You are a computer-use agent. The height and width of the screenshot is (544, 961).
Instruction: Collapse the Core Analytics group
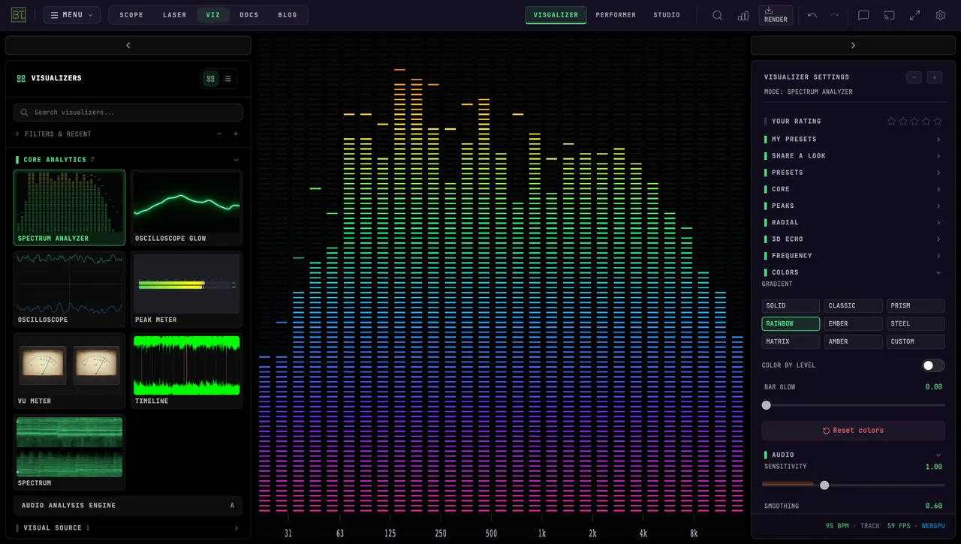(128, 160)
